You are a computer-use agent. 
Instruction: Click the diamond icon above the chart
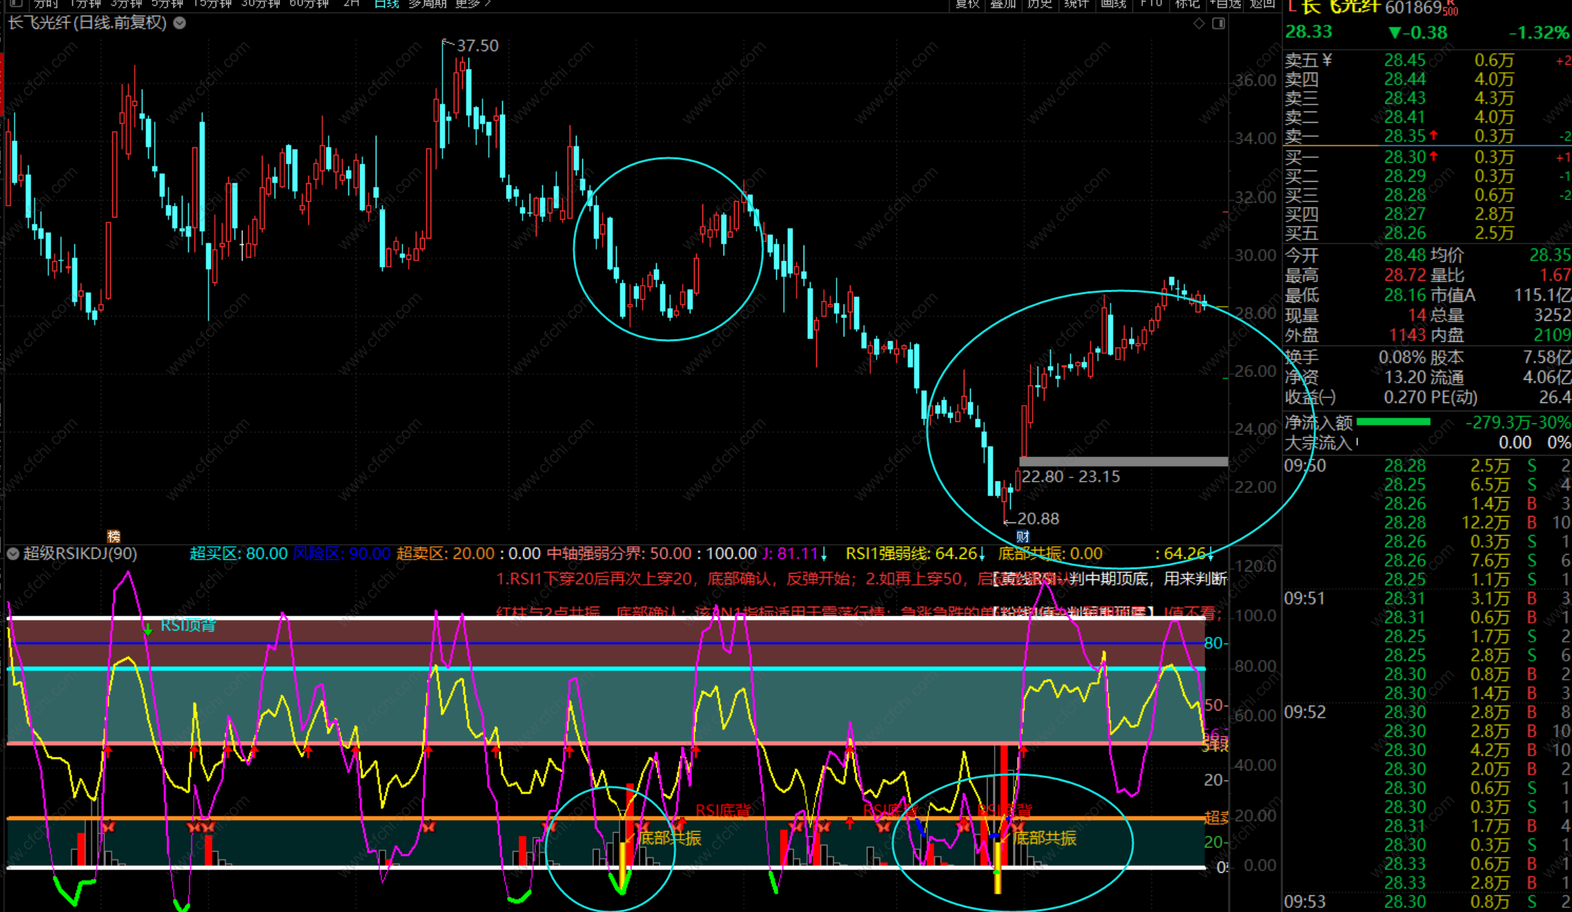point(1199,24)
